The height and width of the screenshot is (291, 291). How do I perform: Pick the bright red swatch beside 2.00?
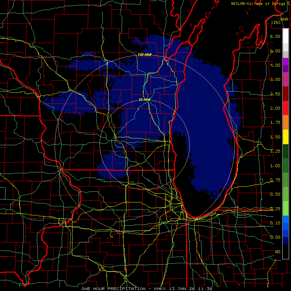[286, 108]
